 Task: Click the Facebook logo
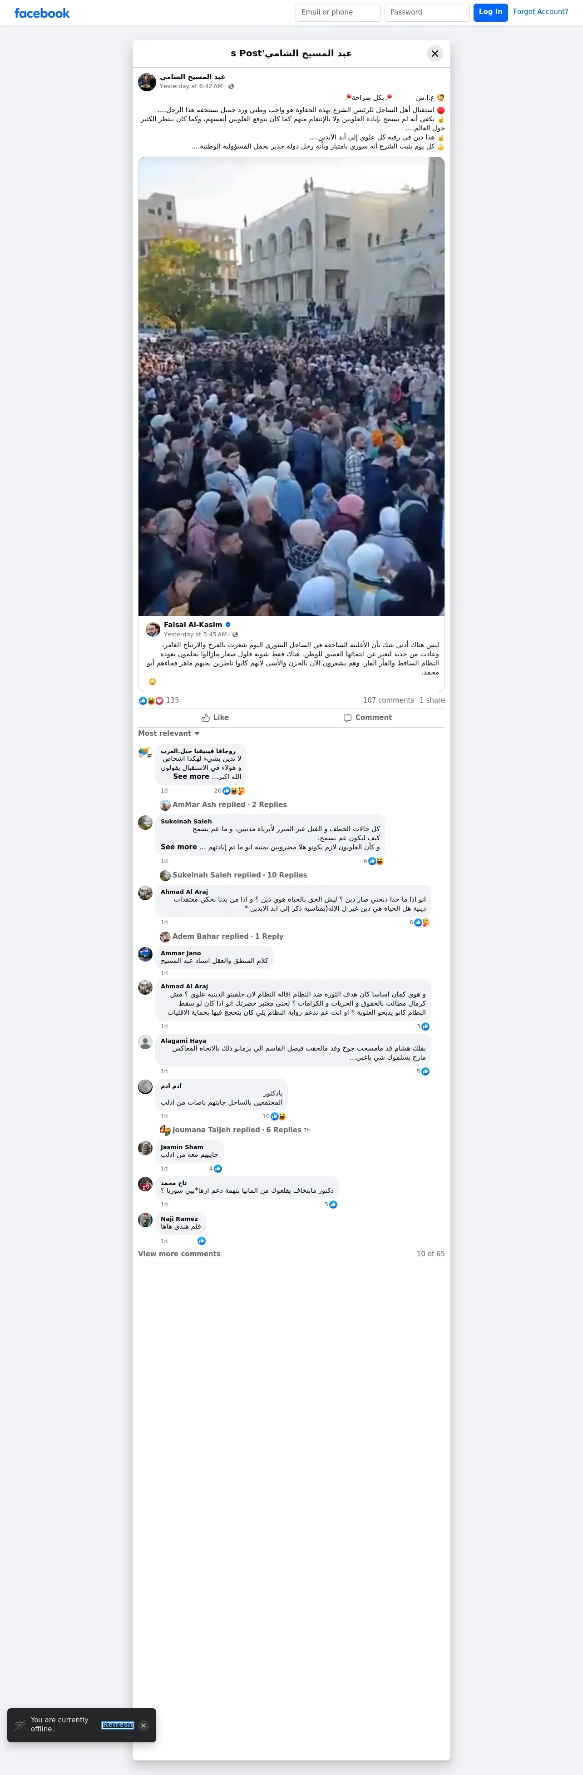coord(42,13)
